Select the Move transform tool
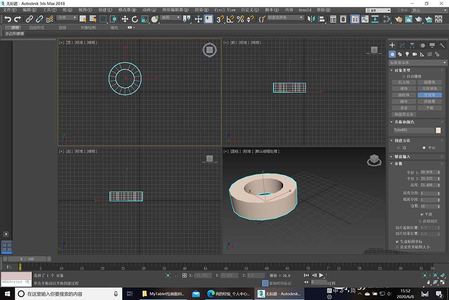Image resolution: width=449 pixels, height=300 pixels. 125,19
